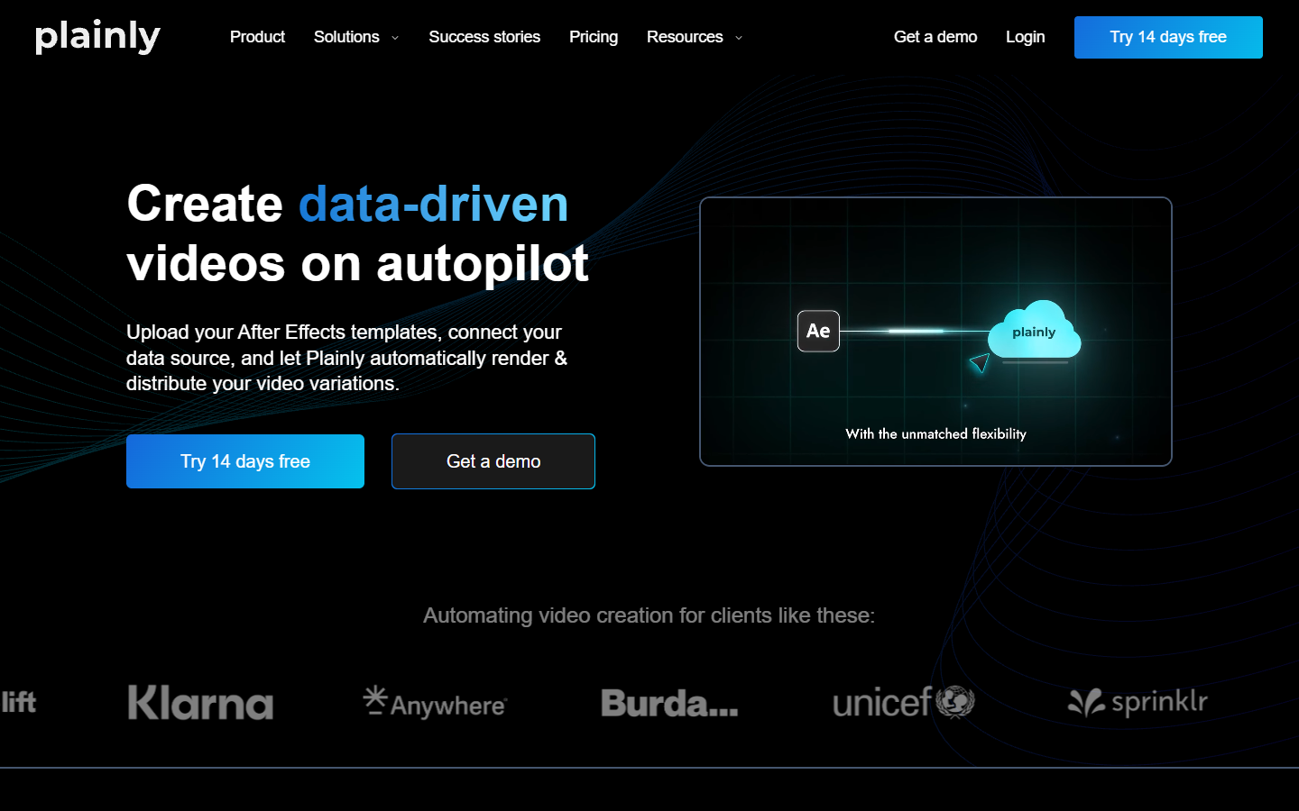Open the Pricing page
Screen dimensions: 1299x811
coord(594,37)
